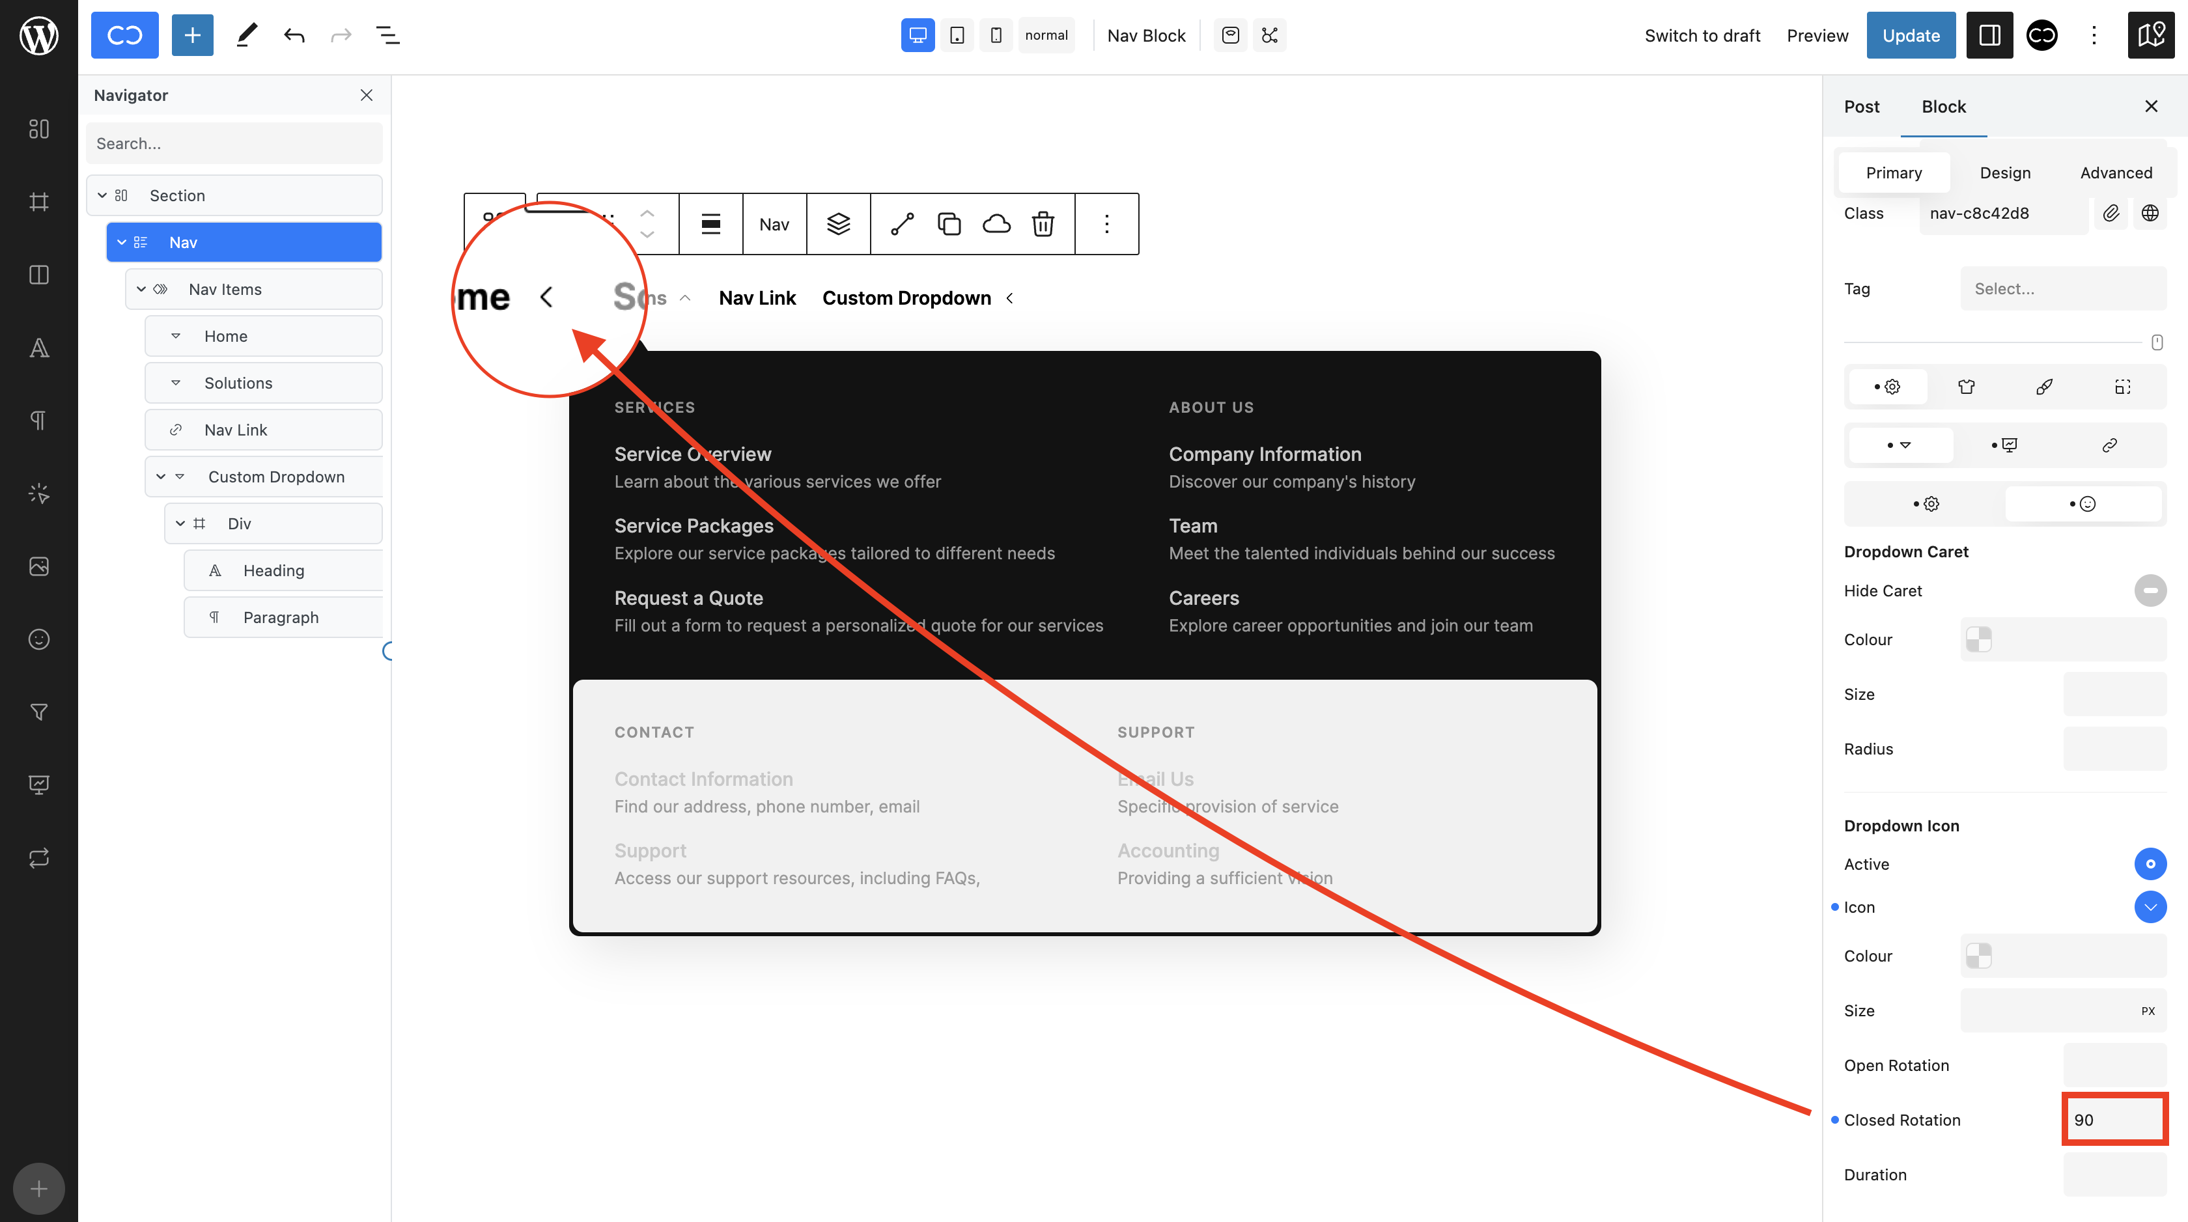Toggle the Hide Caret switch
The width and height of the screenshot is (2188, 1222).
pos(2150,590)
